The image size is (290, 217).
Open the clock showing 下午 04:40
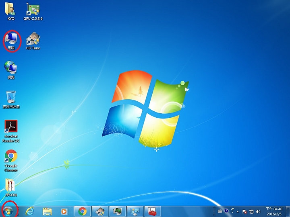pos(274,209)
